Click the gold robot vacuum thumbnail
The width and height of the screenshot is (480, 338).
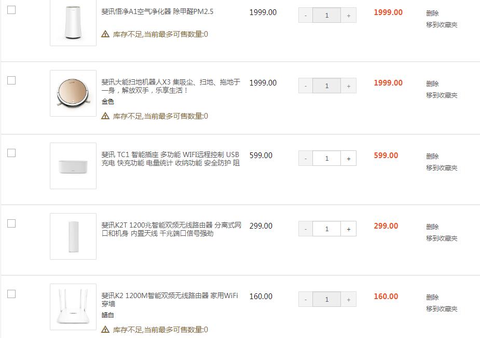[x=73, y=93]
